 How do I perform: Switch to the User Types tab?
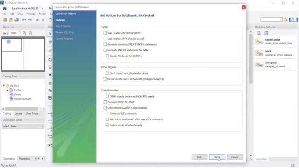[x=32, y=113]
